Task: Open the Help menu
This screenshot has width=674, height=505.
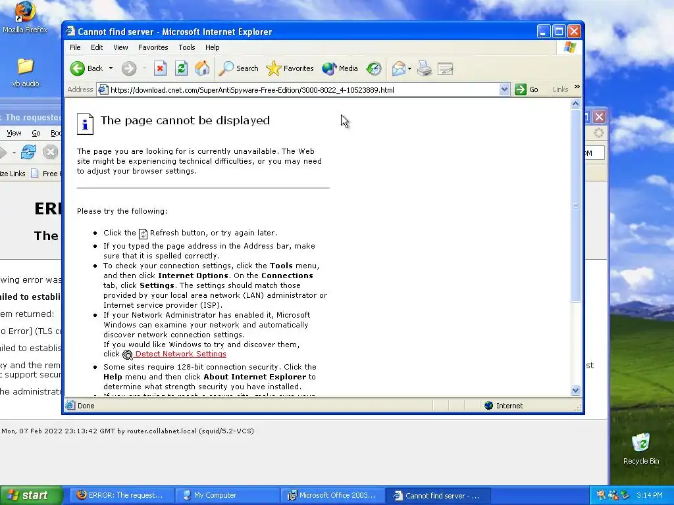Action: [213, 47]
